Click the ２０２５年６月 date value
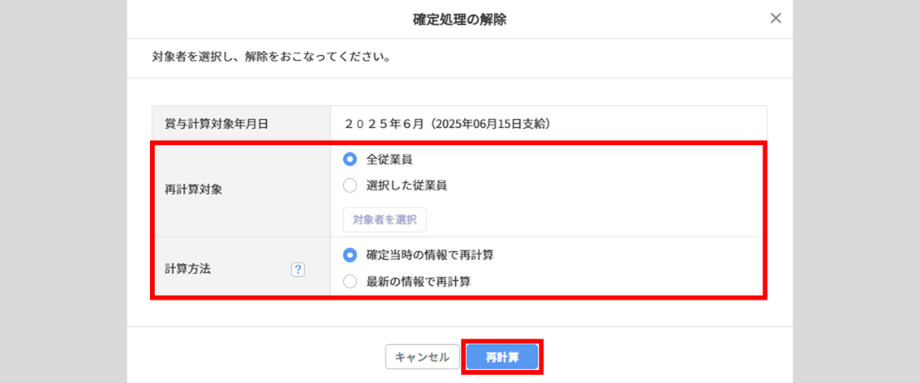This screenshot has width=920, height=383. tap(385, 124)
